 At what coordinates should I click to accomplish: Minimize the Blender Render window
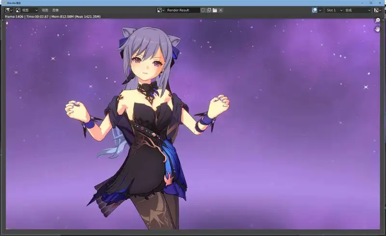pyautogui.click(x=362, y=3)
